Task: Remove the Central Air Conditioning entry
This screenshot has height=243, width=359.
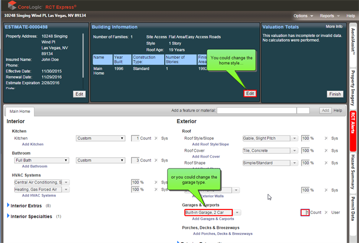Action: click(156, 182)
